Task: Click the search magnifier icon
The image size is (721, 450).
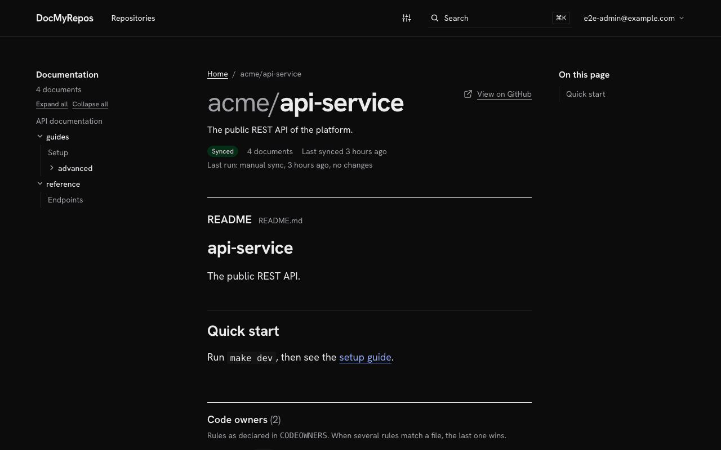Action: point(435,18)
